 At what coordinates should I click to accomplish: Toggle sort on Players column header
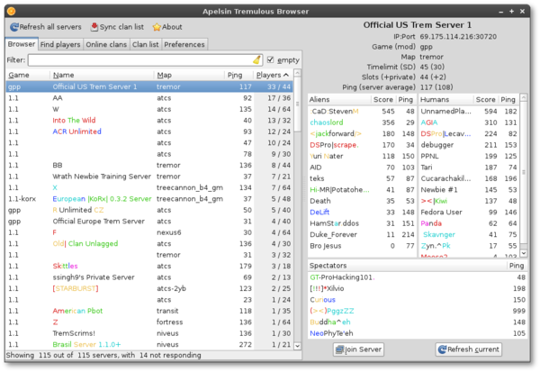point(273,75)
